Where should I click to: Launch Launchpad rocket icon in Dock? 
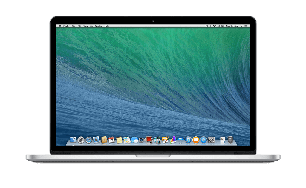click(81, 140)
